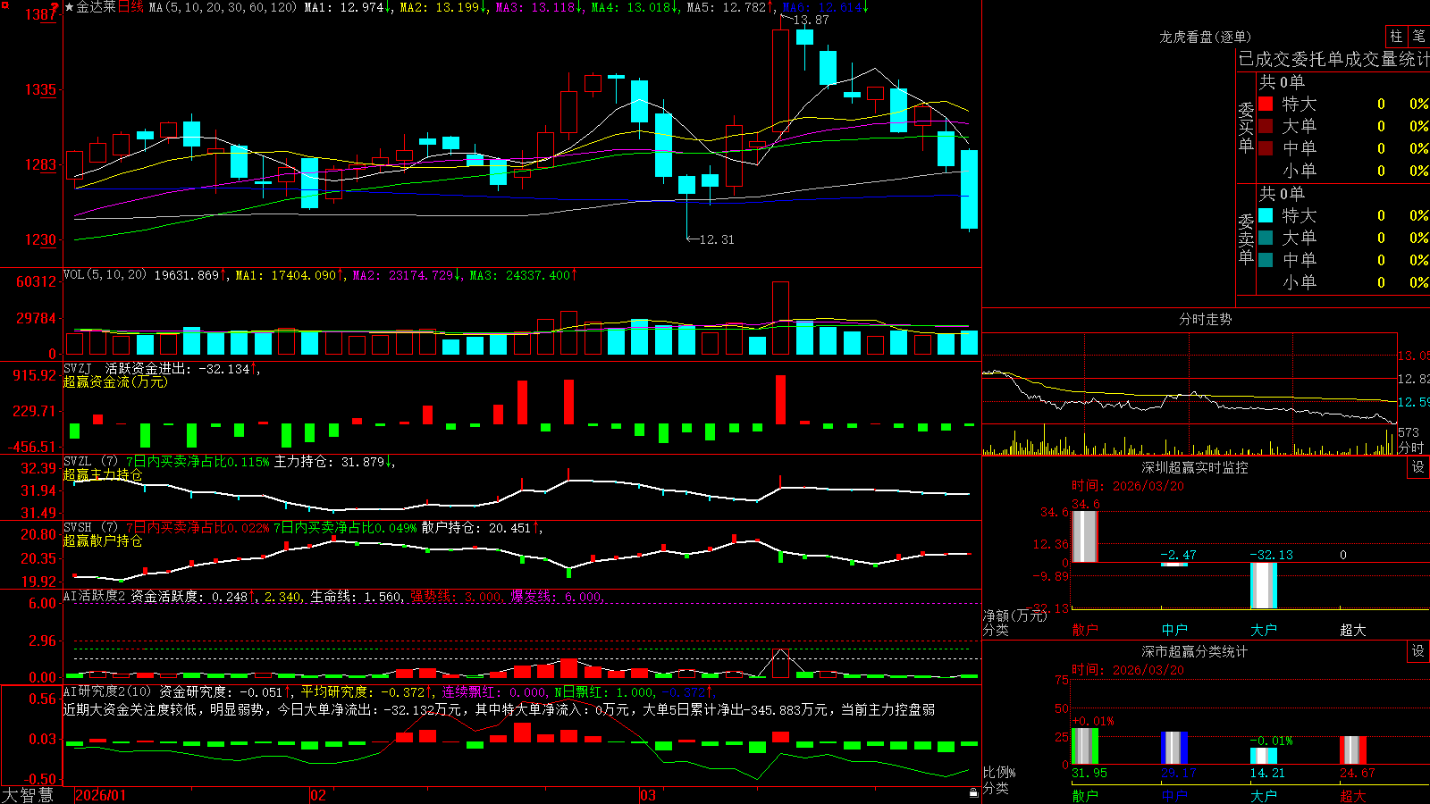
Task: Click the 已成交委托单成交量统计 header
Action: point(1333,59)
